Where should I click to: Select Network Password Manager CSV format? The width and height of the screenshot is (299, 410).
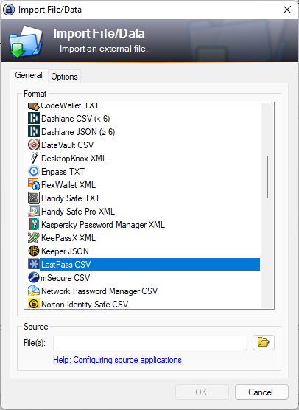(x=99, y=291)
